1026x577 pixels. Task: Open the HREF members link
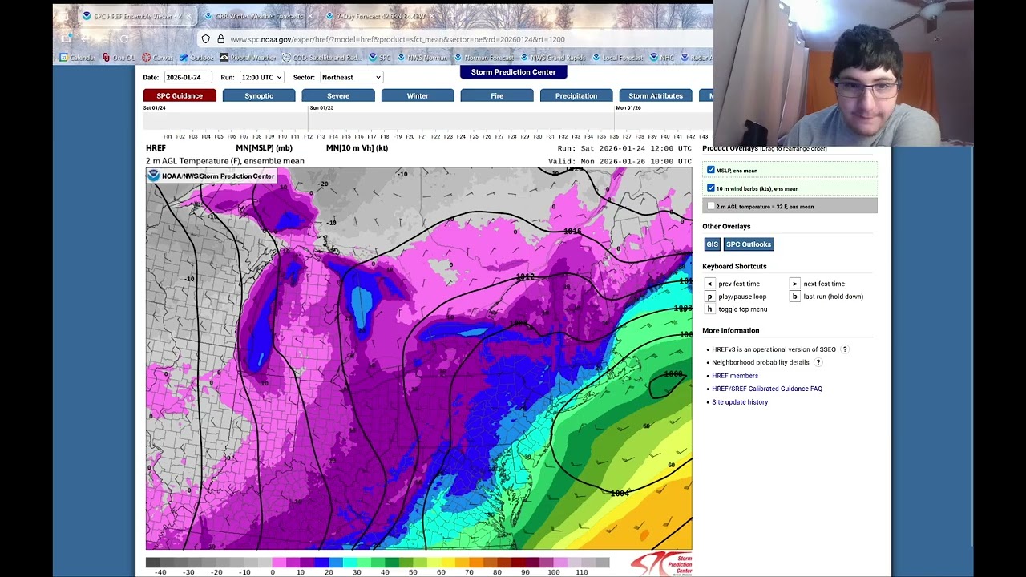point(735,376)
